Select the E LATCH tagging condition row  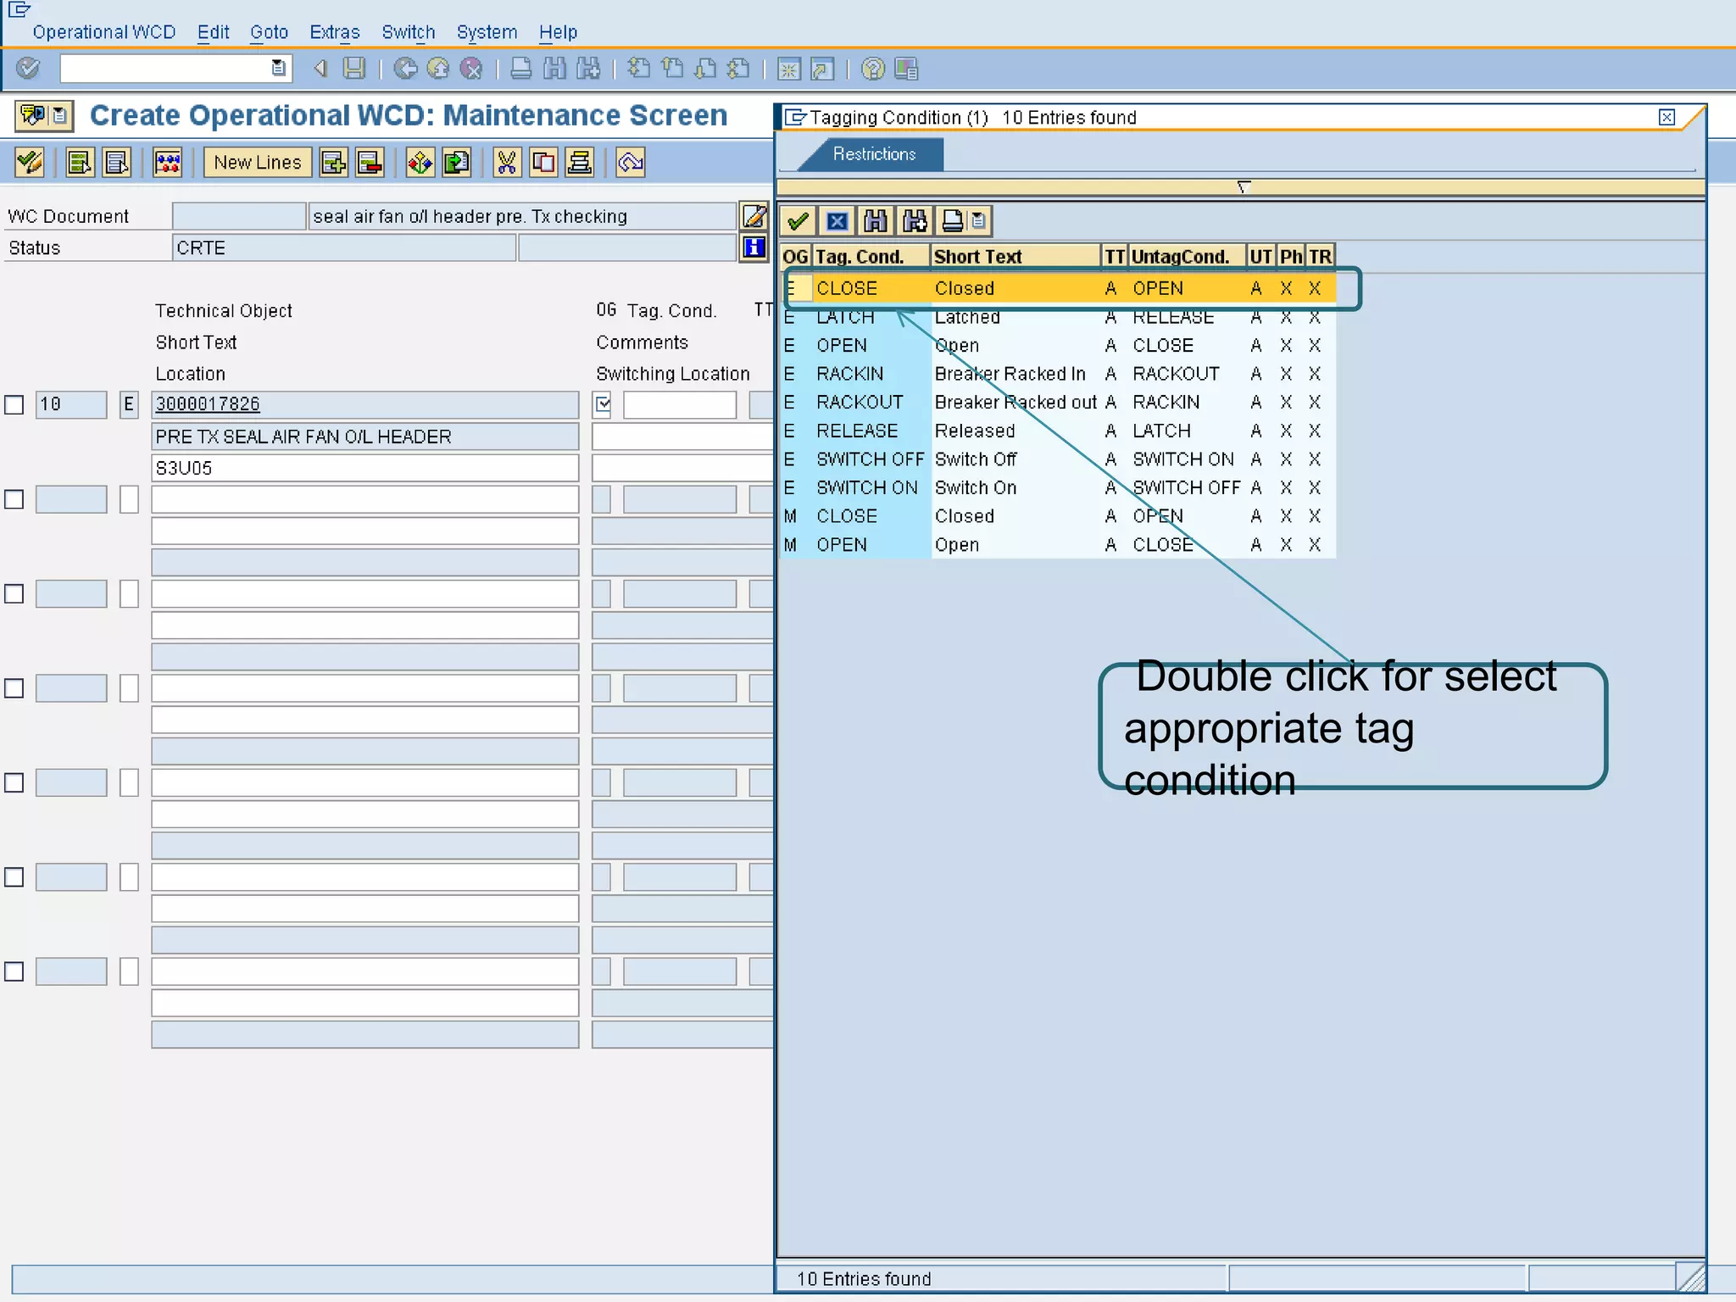1058,317
